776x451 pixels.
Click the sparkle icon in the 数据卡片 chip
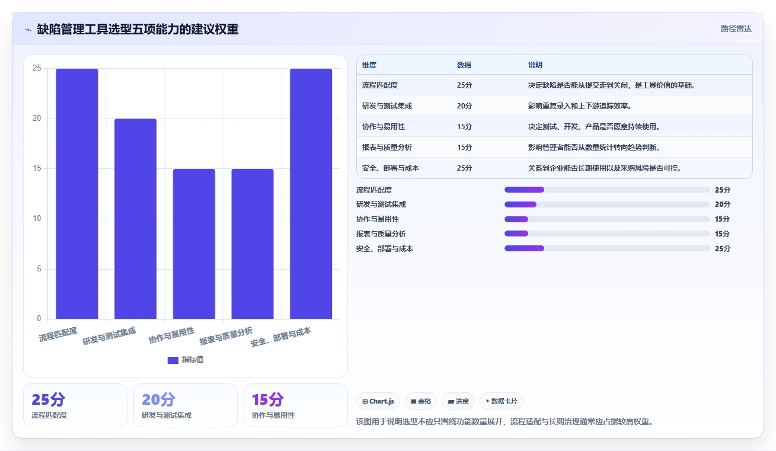pyautogui.click(x=487, y=401)
